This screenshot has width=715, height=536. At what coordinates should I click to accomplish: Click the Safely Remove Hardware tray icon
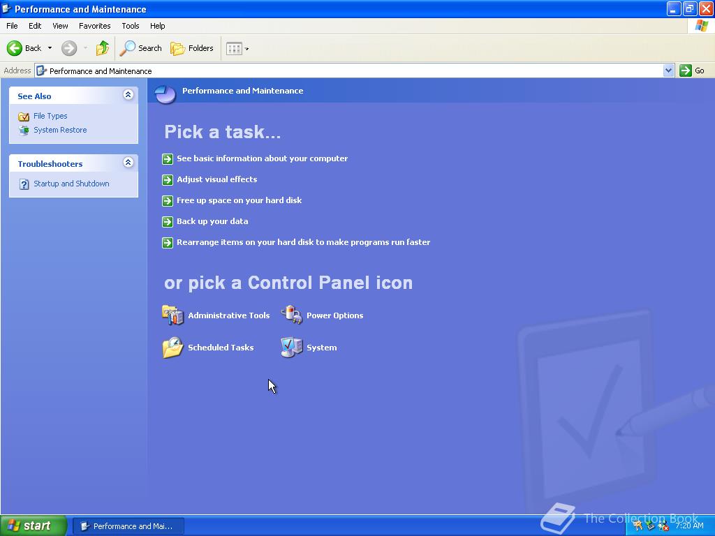tap(649, 526)
